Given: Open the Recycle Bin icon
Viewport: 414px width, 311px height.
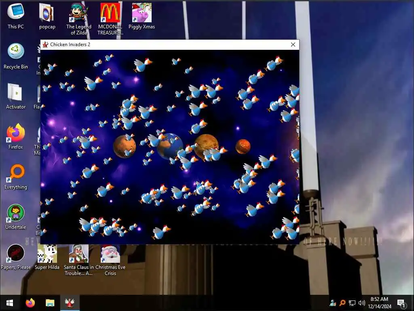Looking at the screenshot, I should 16,56.
